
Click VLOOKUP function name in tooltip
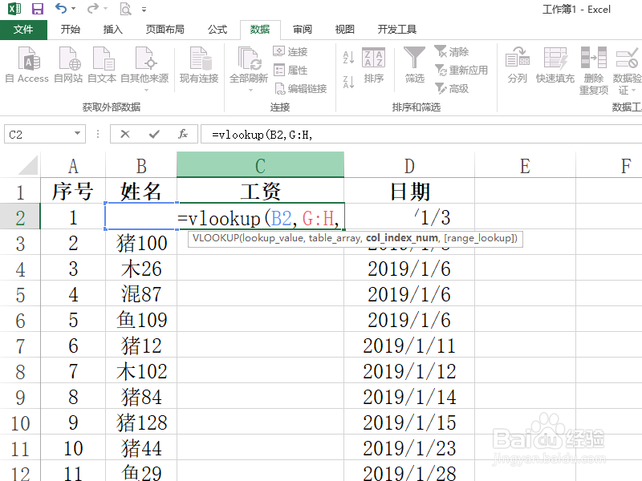[x=214, y=238]
